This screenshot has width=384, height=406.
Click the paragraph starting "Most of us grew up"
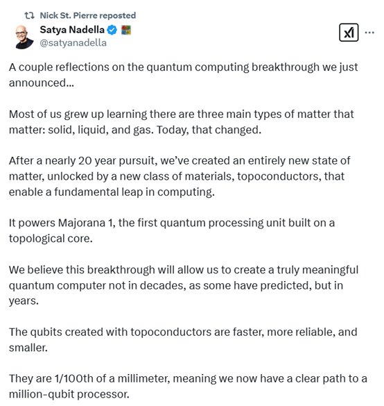182,122
